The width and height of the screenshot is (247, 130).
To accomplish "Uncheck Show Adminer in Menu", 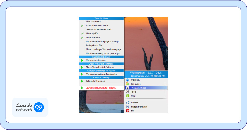I will click(101, 25).
